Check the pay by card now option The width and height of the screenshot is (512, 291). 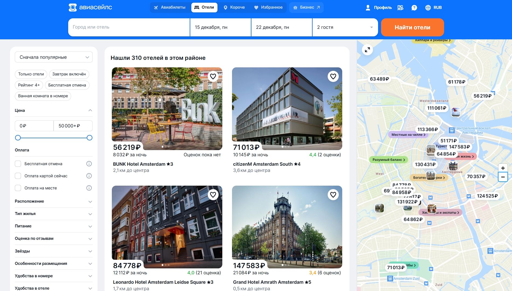coord(18,176)
